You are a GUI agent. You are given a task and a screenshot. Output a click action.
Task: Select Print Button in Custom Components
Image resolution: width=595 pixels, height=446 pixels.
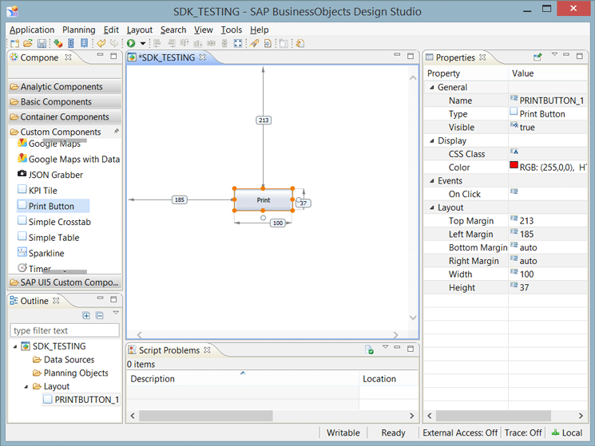click(54, 206)
